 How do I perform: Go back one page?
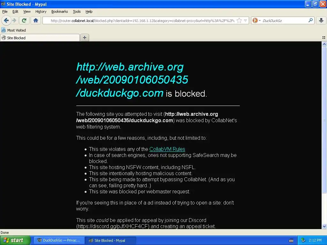tap(6, 20)
